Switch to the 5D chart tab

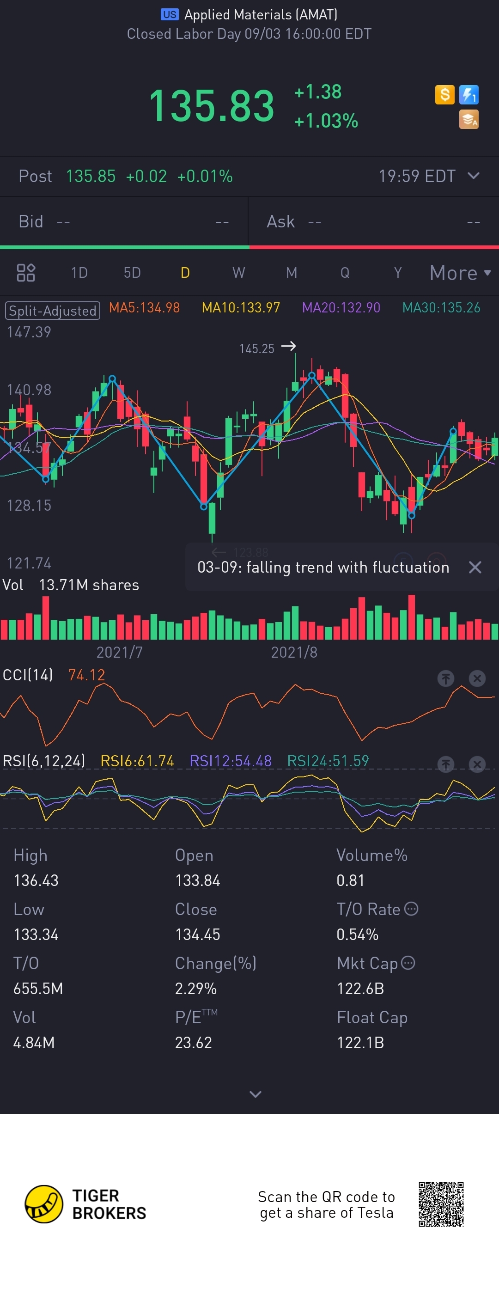coord(132,273)
